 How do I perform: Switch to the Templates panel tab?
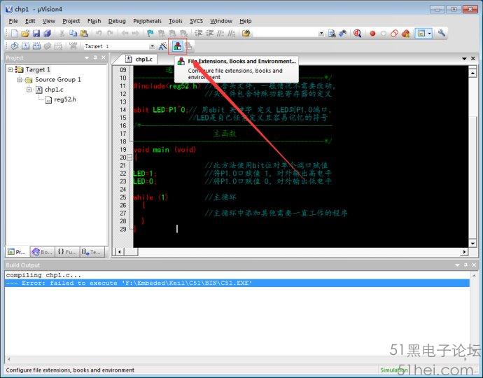(92, 252)
